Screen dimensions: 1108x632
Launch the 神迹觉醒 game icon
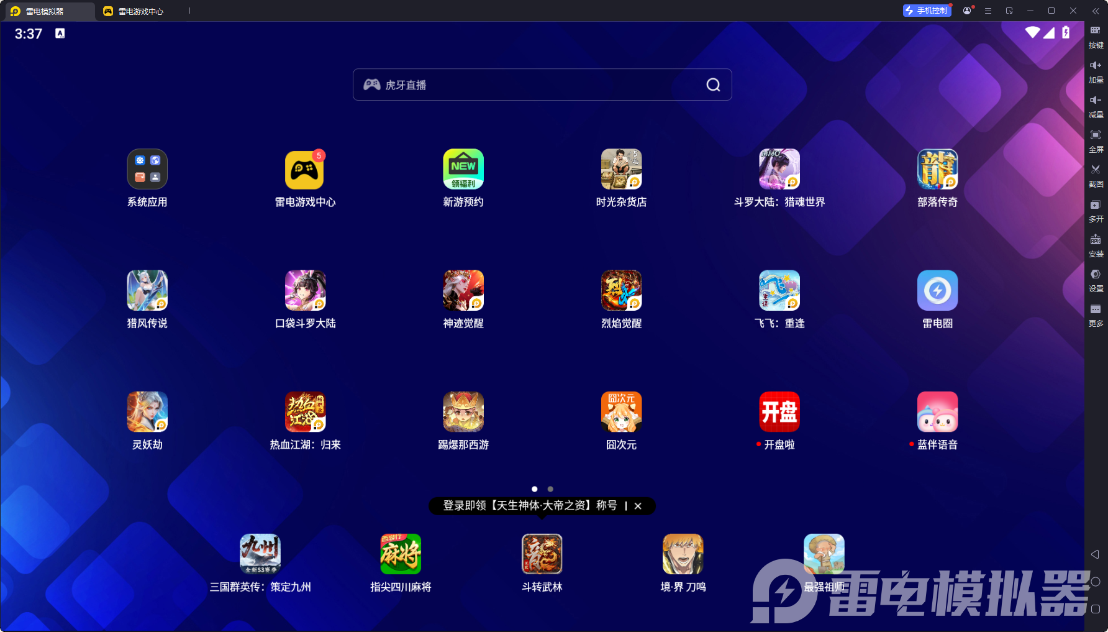[x=463, y=290]
